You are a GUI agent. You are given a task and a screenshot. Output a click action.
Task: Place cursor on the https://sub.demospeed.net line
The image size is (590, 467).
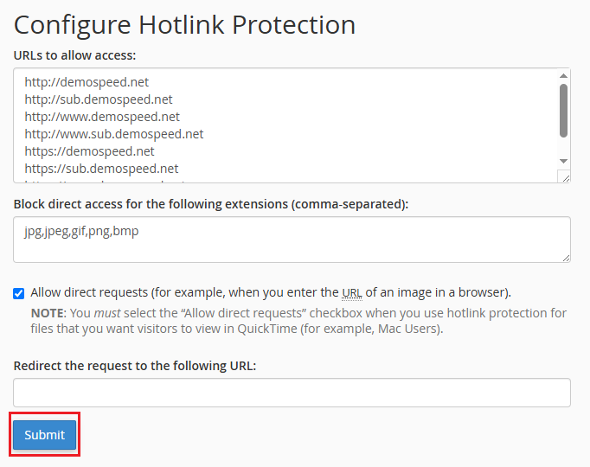[101, 169]
